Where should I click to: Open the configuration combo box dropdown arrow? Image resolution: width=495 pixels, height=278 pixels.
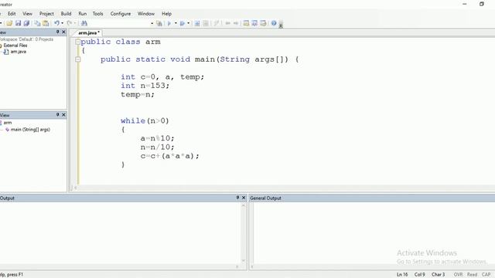coord(152,23)
